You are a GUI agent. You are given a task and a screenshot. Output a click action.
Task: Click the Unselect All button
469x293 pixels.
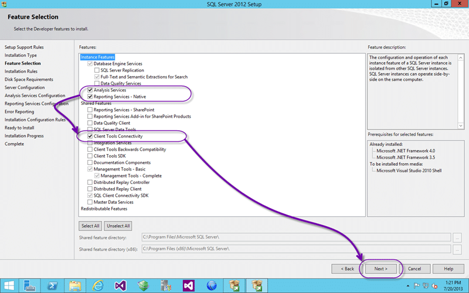[x=118, y=226]
